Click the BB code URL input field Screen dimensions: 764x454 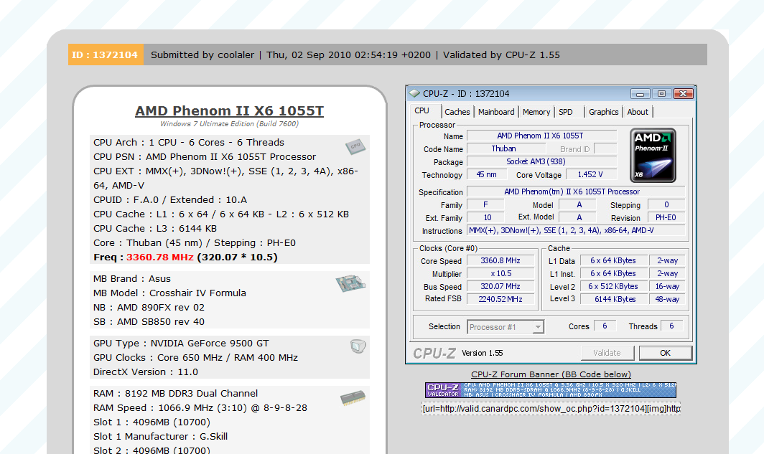[551, 408]
